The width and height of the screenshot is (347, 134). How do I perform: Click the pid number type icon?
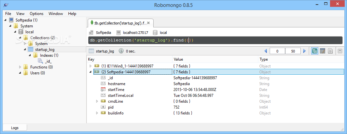point(103,107)
